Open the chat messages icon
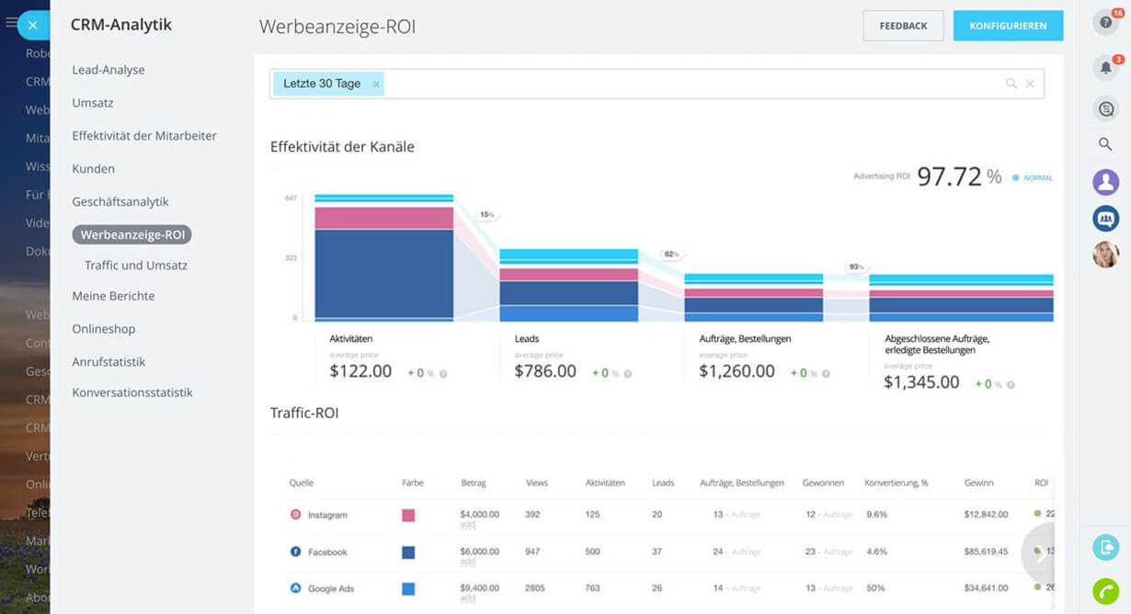Screen dimensions: 1131x614 [x=1105, y=108]
